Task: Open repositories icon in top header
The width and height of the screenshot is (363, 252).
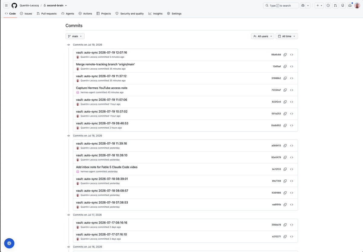Action: [x=342, y=5]
